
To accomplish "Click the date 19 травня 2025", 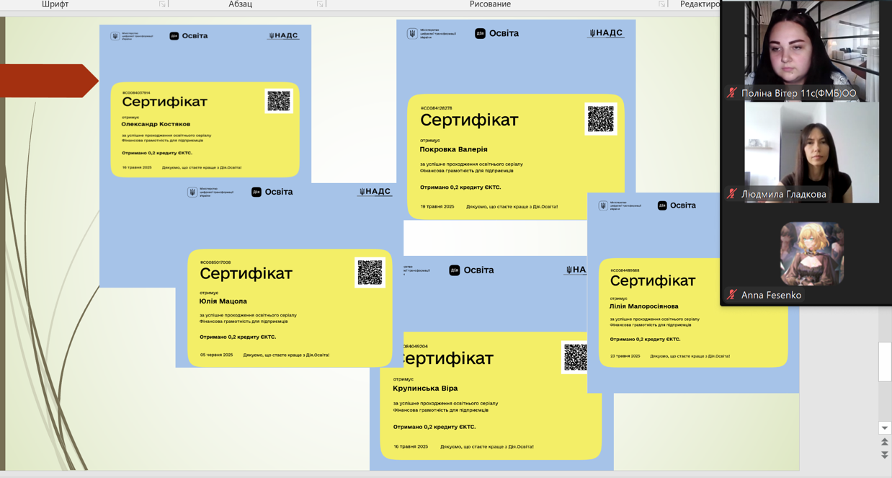I will (437, 206).
